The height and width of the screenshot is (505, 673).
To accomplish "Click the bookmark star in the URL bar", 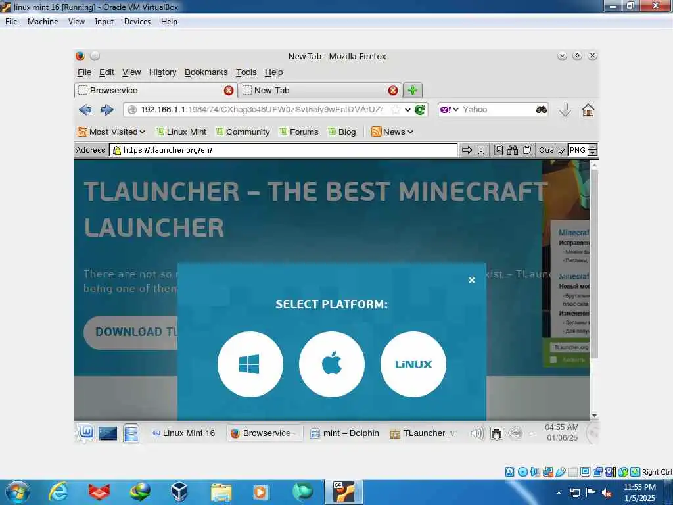I will [395, 110].
